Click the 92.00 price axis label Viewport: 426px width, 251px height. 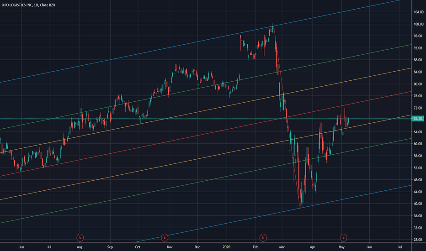(x=418, y=48)
